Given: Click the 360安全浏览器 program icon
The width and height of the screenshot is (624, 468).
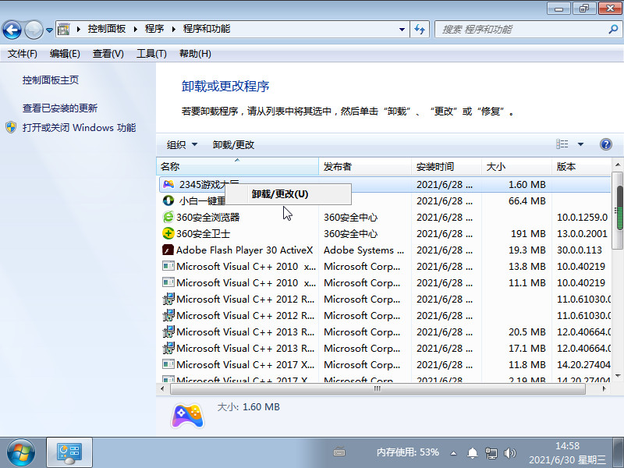Looking at the screenshot, I should click(x=168, y=217).
